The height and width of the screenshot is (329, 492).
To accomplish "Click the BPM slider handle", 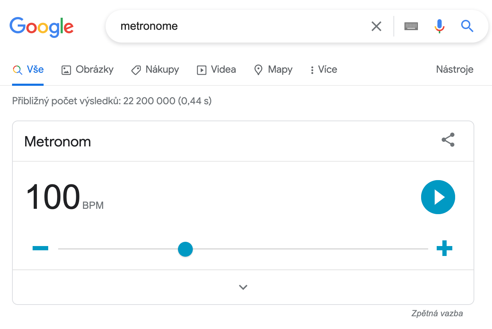I will 185,249.
